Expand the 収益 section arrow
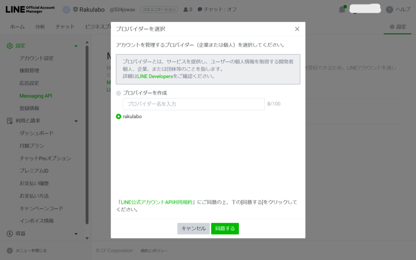 (76, 234)
